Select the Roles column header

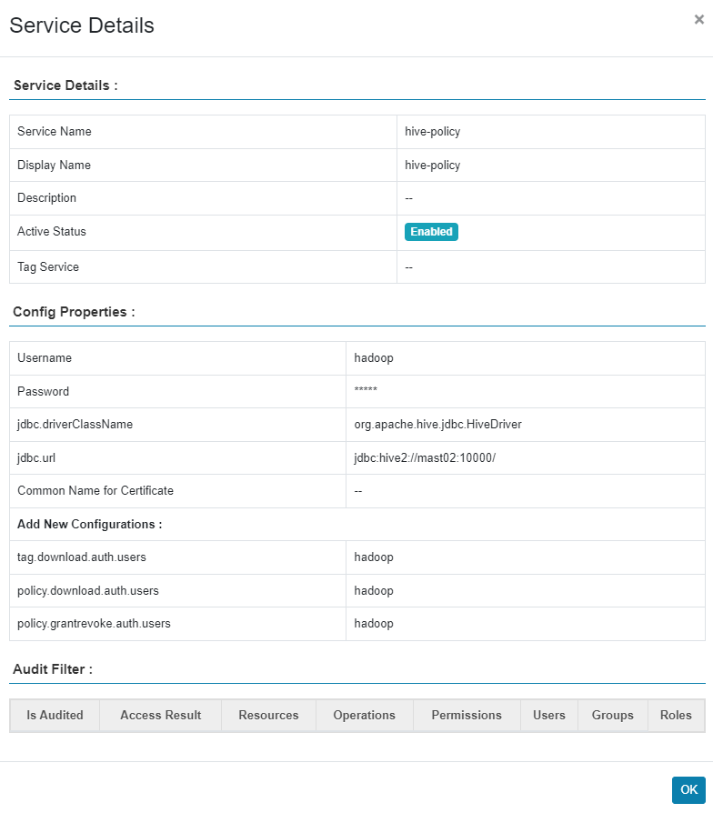click(x=676, y=715)
